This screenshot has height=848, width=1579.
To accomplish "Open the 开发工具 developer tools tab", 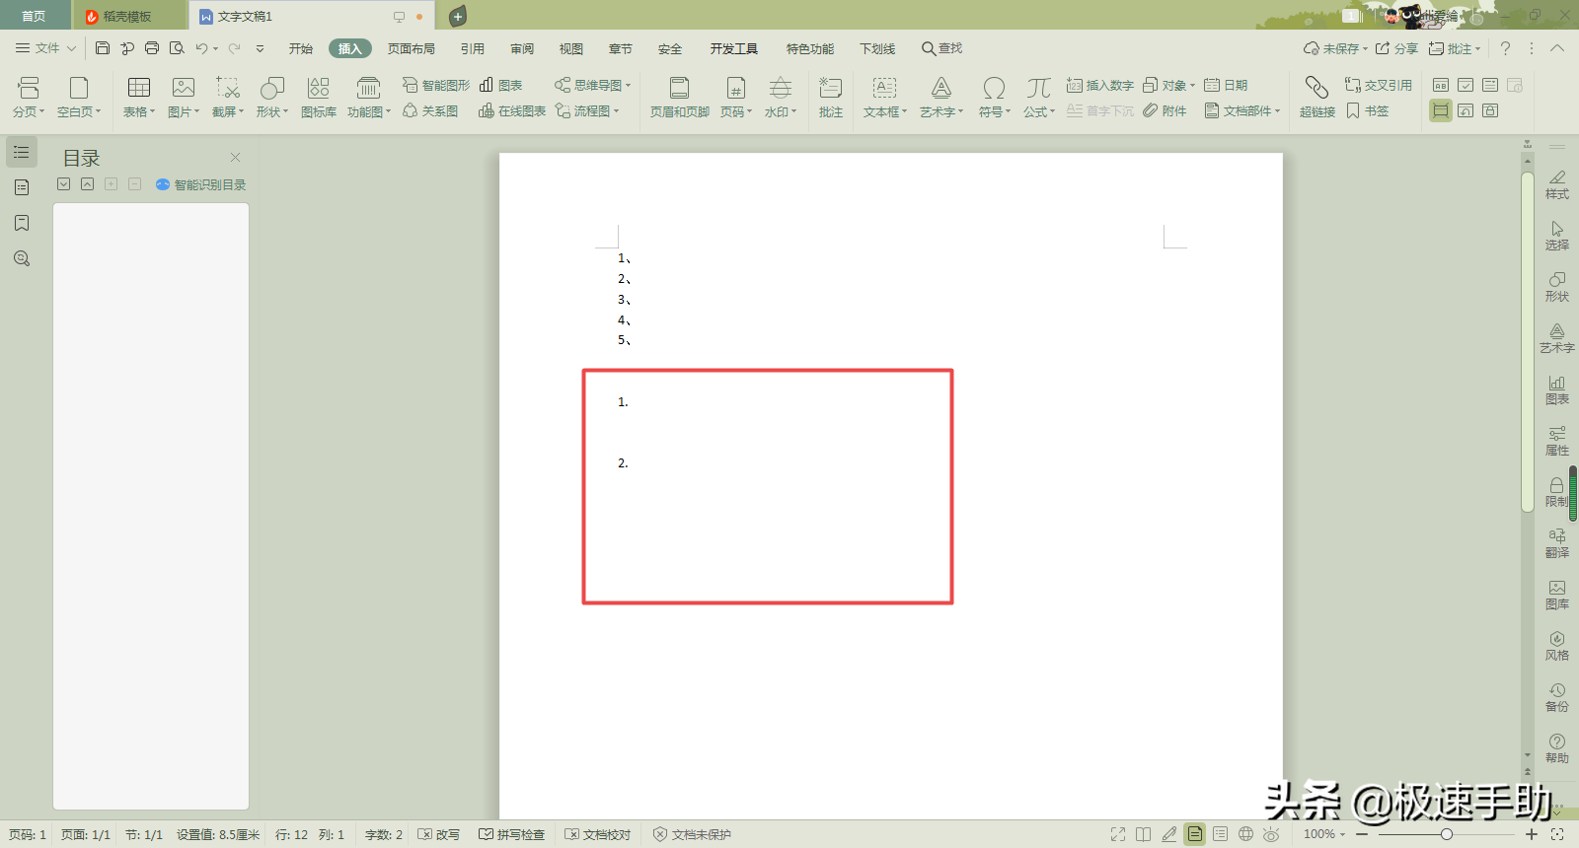I will 734,48.
